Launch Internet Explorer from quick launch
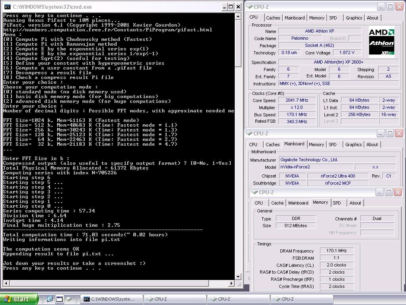406x305 pixels. [x=50, y=299]
